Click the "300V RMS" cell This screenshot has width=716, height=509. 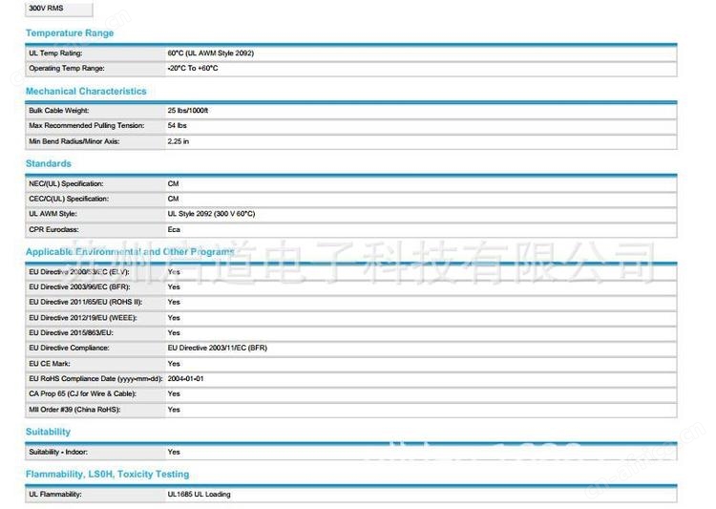tap(59, 9)
